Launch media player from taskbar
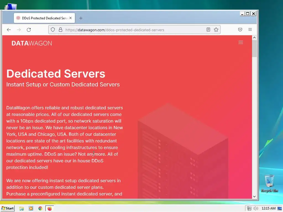Viewport: 283px width, 212px height. (31, 209)
